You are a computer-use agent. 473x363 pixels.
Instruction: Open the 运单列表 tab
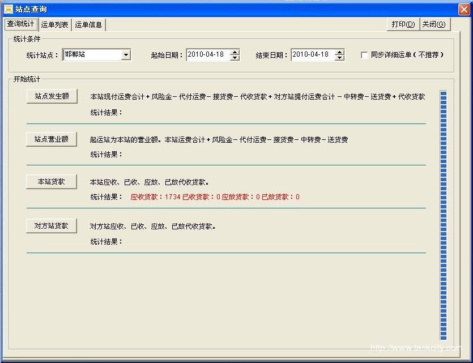[x=55, y=25]
